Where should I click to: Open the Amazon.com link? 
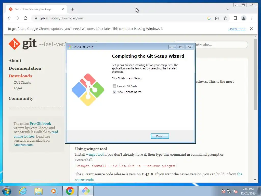(23, 145)
